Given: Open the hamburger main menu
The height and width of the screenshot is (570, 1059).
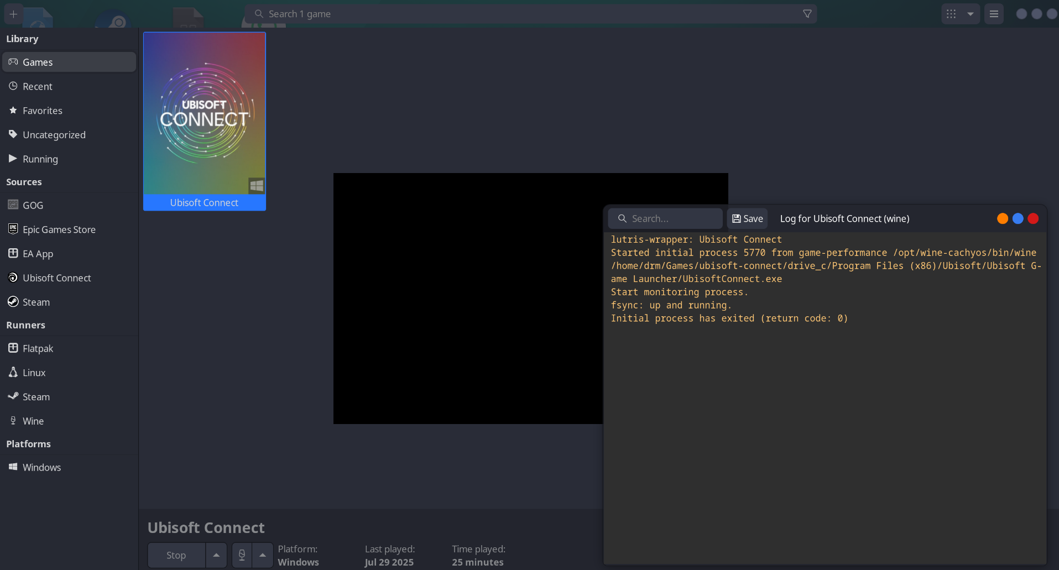Looking at the screenshot, I should point(994,14).
